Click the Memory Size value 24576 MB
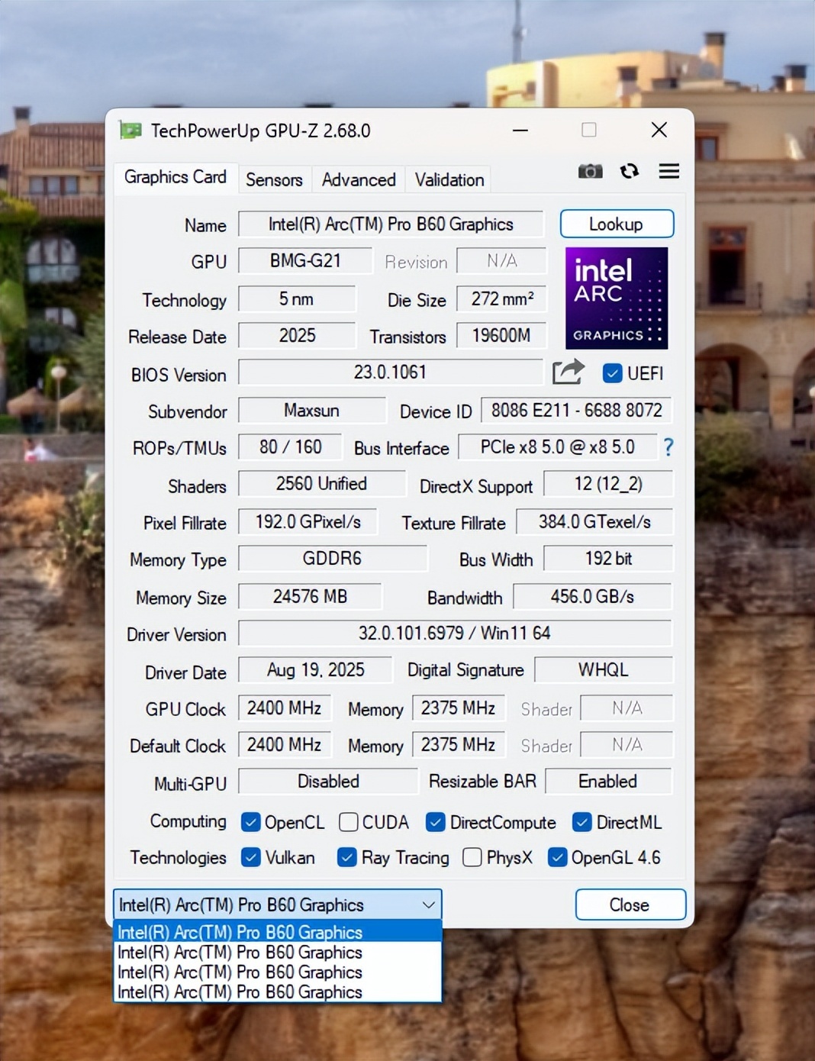The width and height of the screenshot is (815, 1061). click(x=310, y=597)
